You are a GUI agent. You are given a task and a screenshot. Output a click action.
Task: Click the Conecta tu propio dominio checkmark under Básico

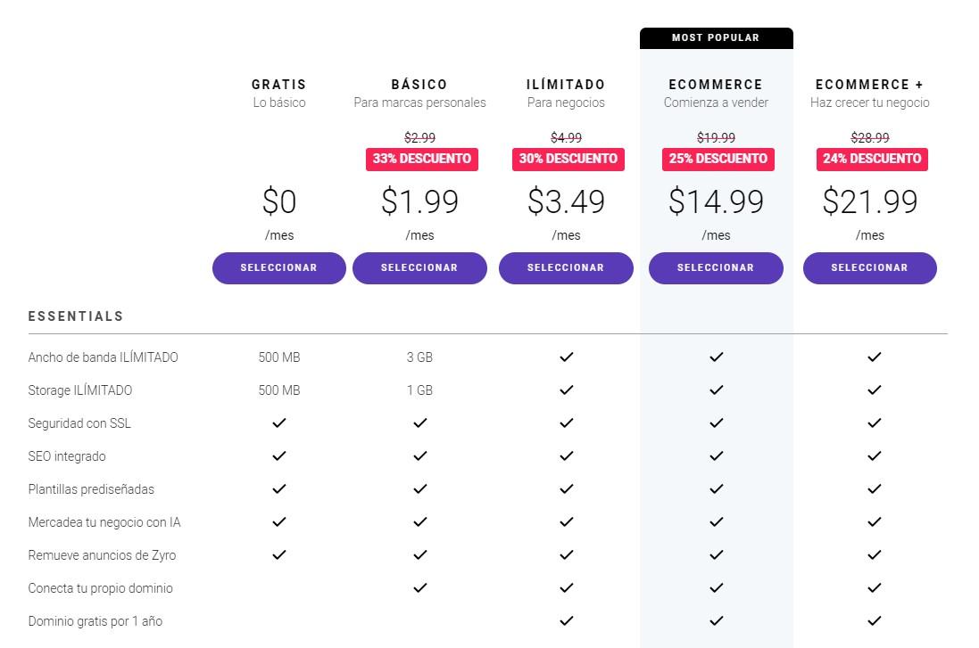tap(419, 587)
